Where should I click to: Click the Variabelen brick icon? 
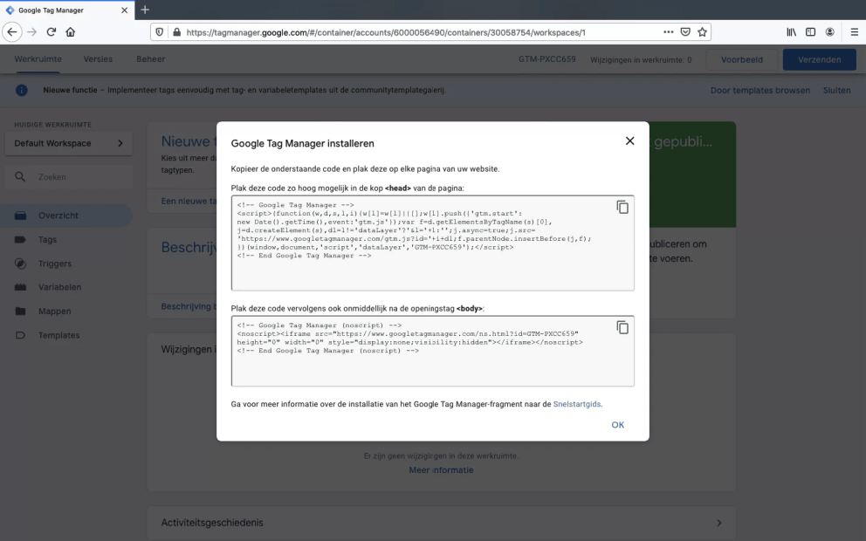[20, 287]
